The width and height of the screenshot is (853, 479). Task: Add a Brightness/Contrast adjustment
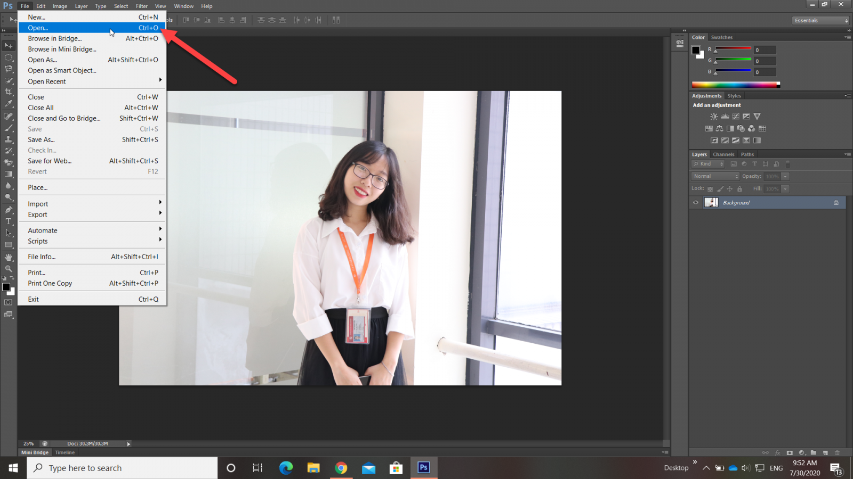714,117
